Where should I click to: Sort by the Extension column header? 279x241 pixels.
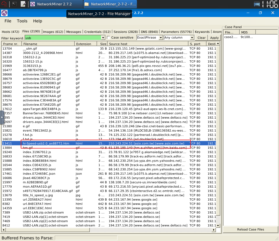click(x=86, y=44)
